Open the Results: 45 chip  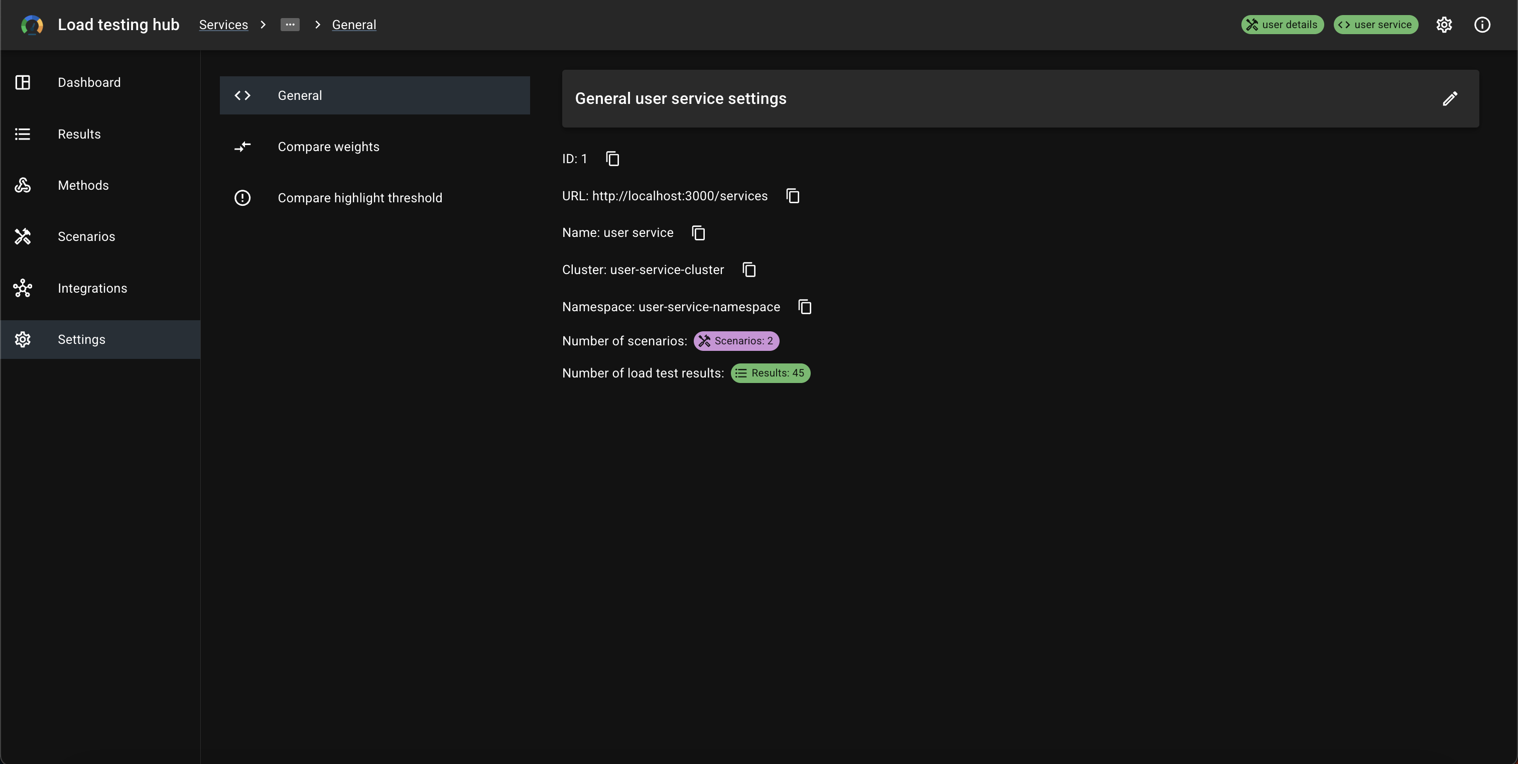[770, 373]
